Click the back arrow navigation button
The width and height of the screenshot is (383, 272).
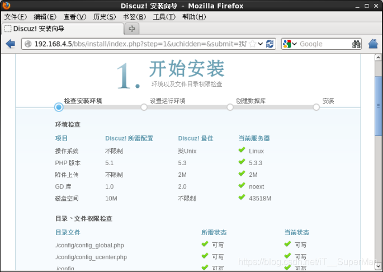11,44
